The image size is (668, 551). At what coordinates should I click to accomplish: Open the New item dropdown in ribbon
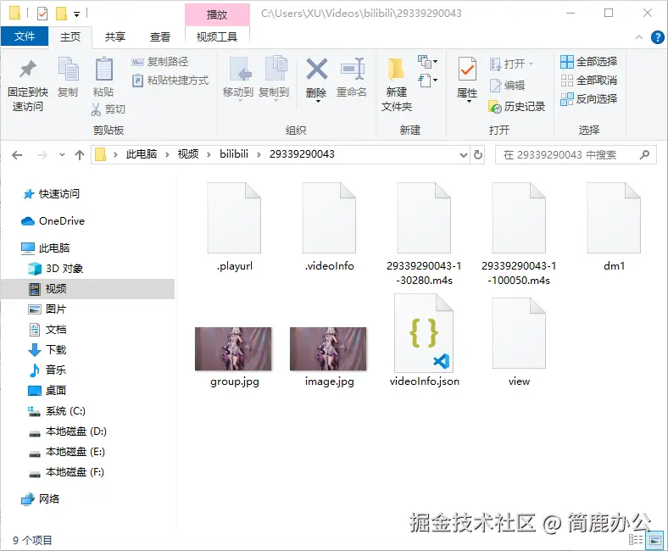(428, 62)
